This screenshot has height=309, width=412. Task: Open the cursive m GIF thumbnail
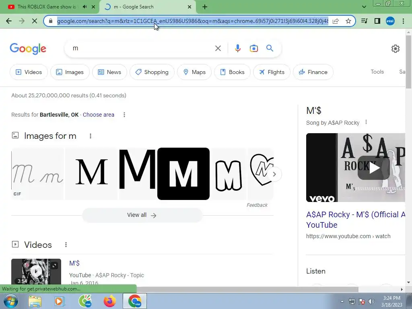point(37,174)
